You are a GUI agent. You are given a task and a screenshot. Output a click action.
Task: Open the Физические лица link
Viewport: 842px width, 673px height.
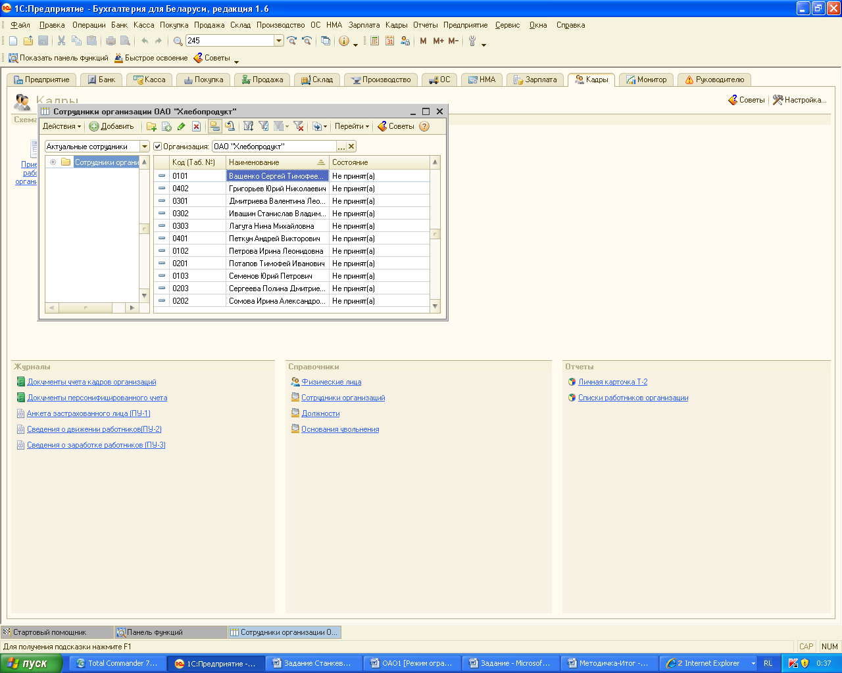click(331, 382)
